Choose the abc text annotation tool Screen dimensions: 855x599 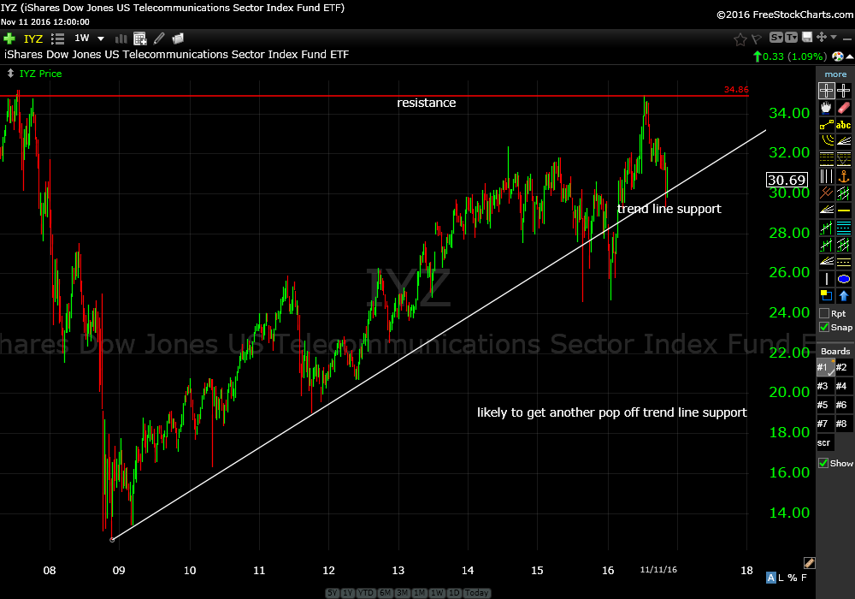[x=844, y=125]
